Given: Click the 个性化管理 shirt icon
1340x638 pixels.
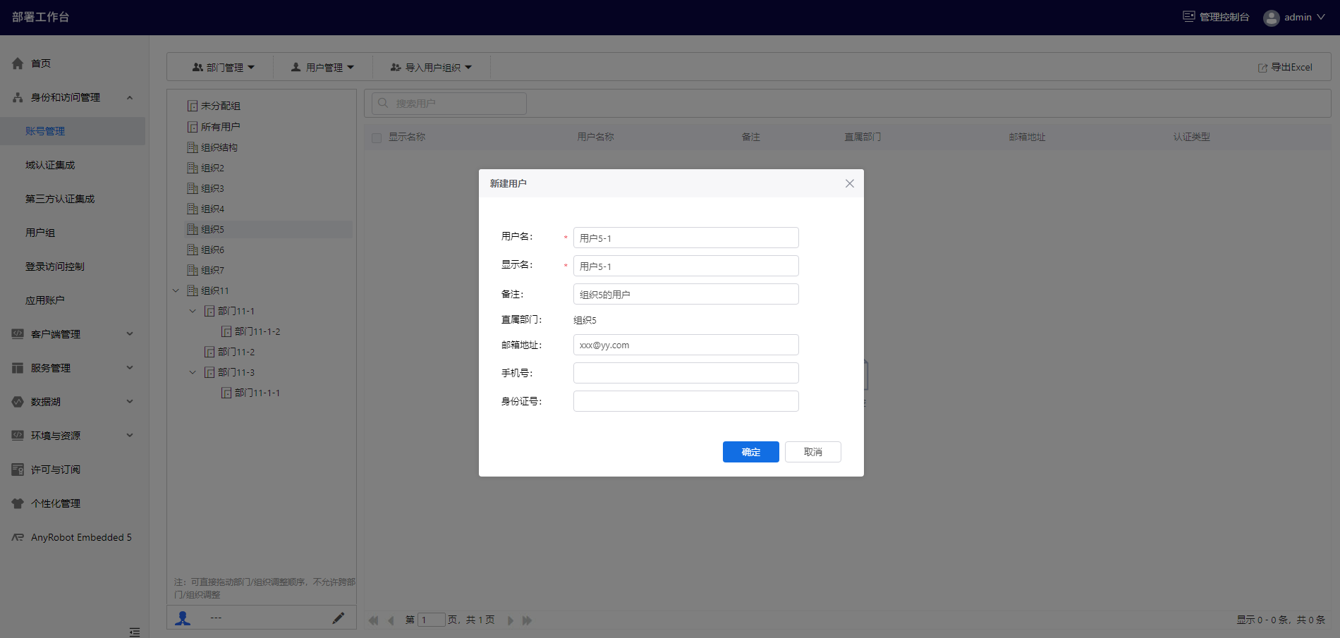Looking at the screenshot, I should coord(18,503).
